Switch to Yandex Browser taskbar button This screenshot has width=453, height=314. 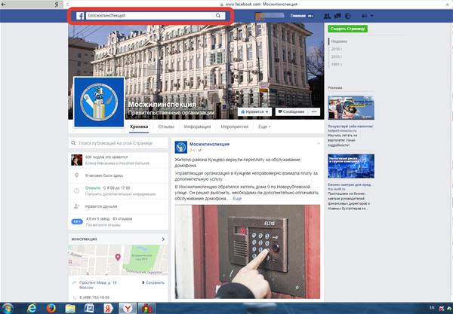[x=128, y=308]
